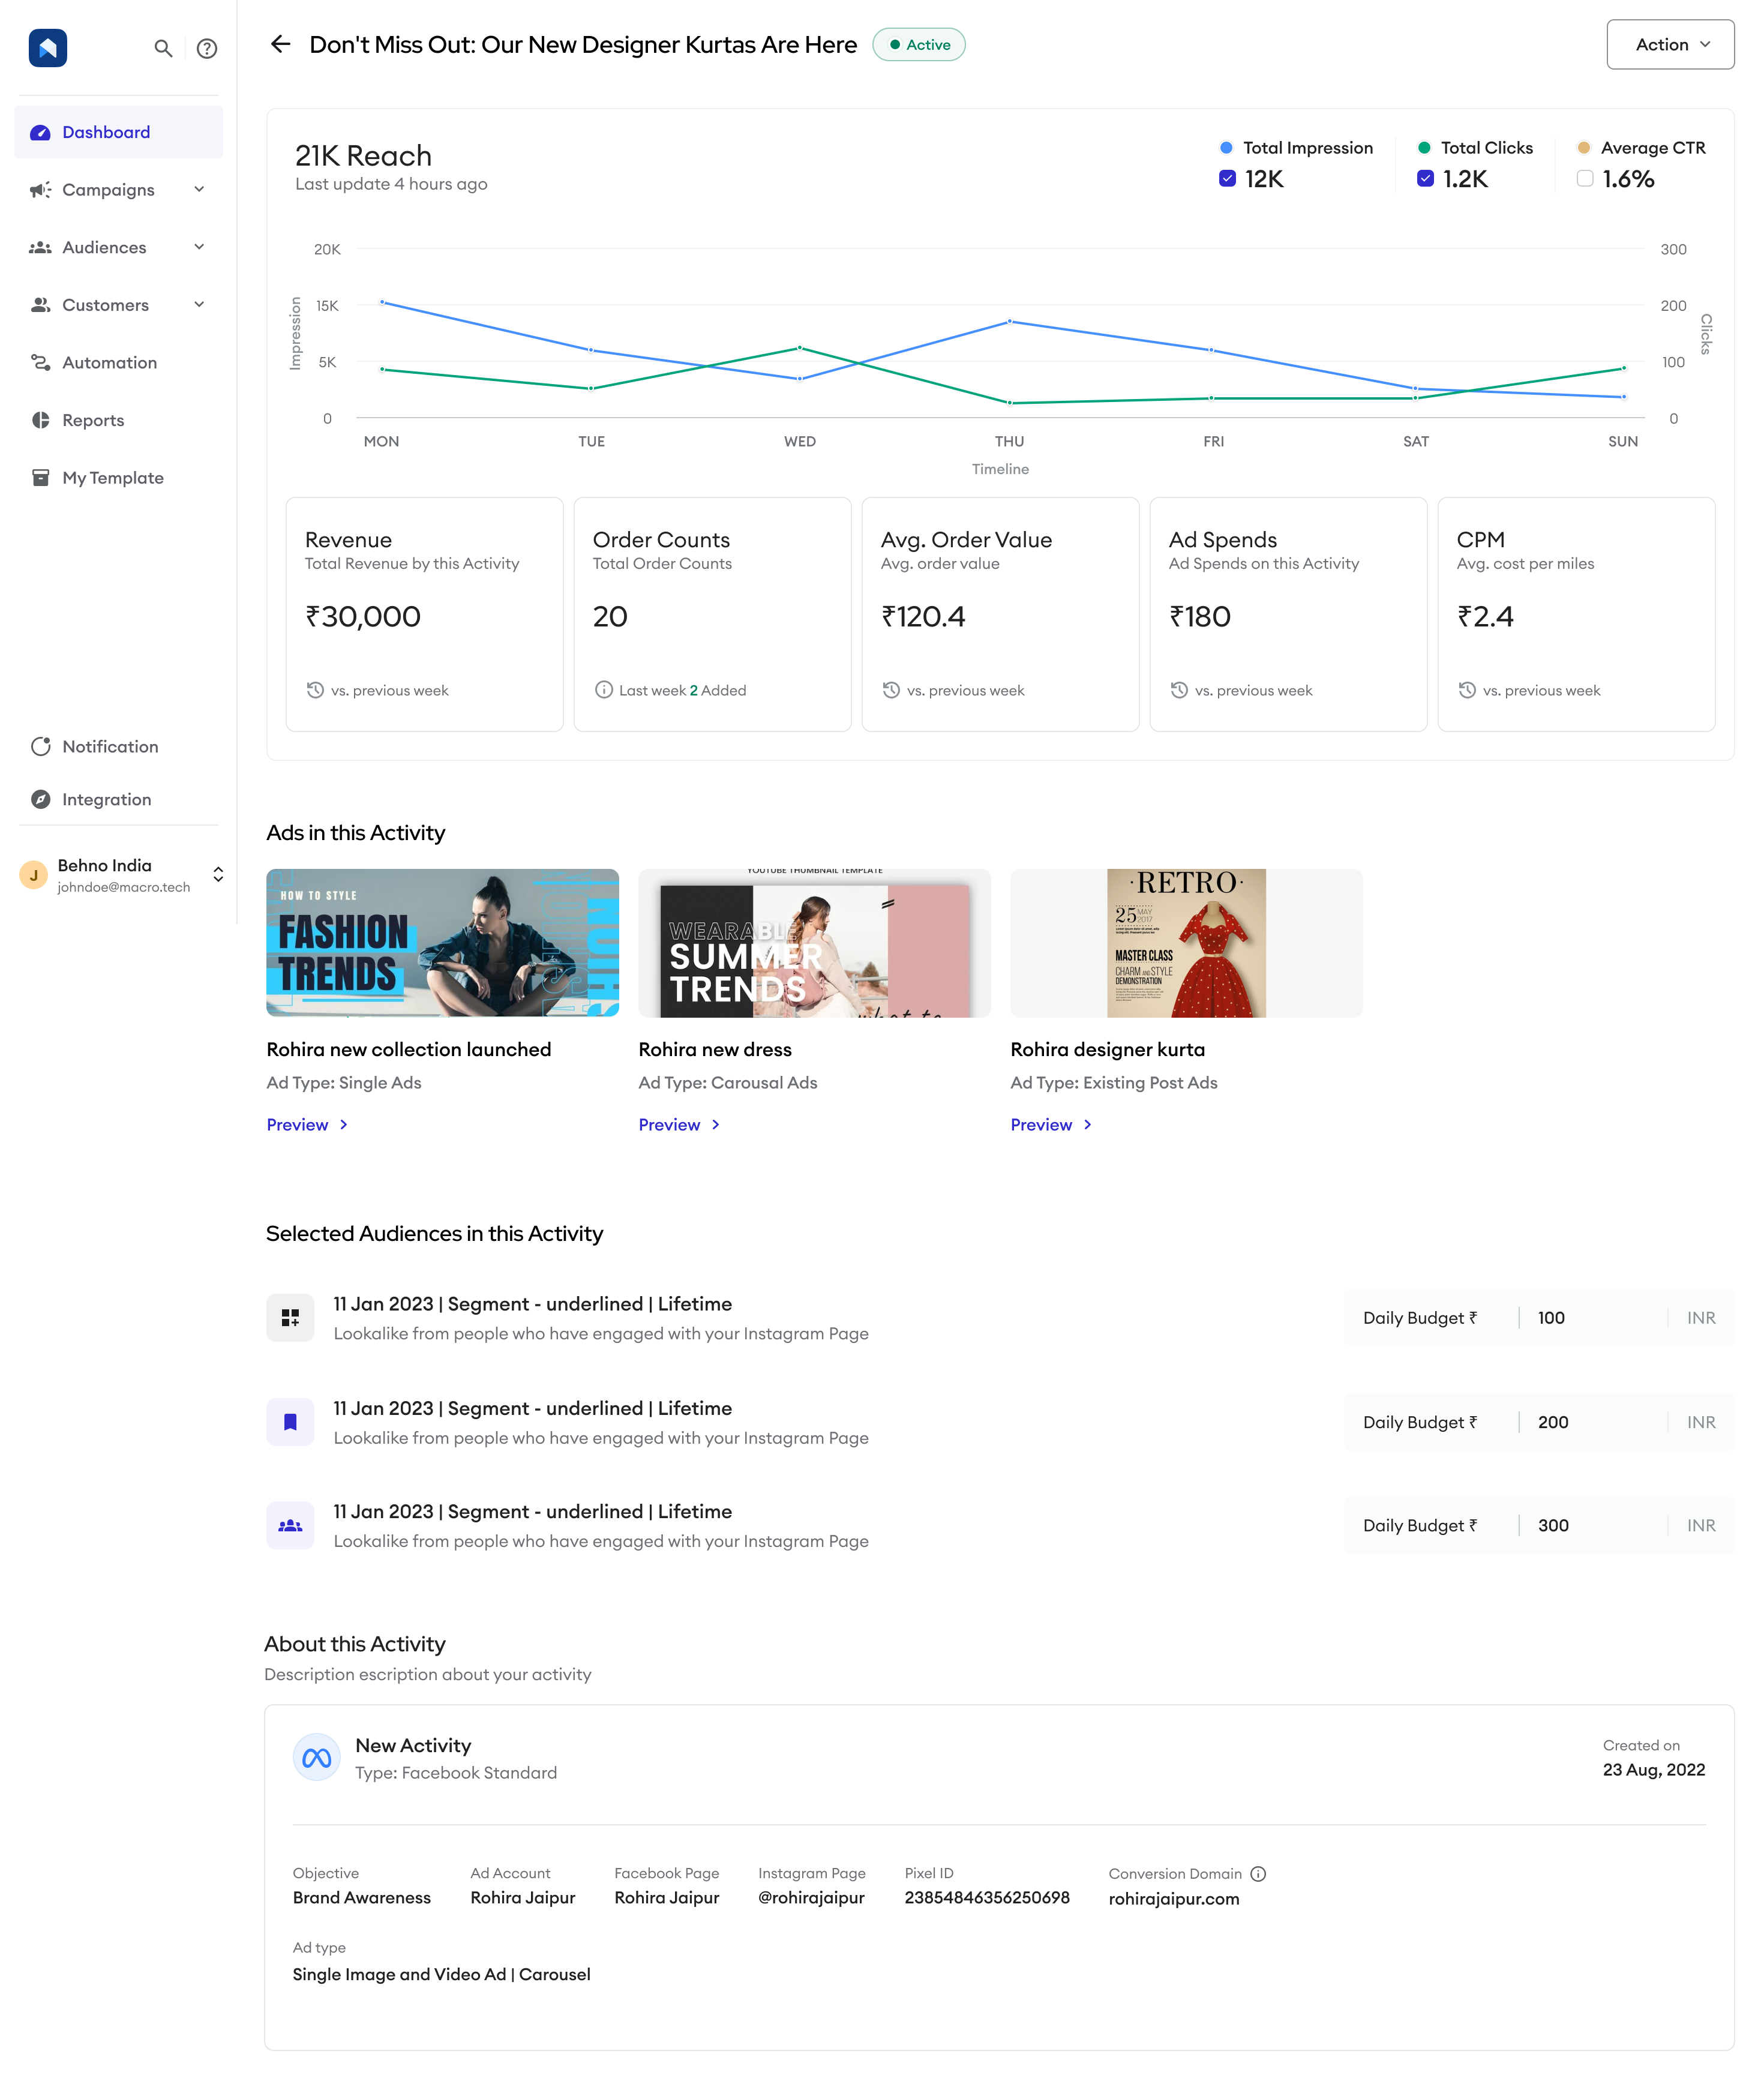The width and height of the screenshot is (1764, 2087).
Task: Click the rohirajaipur.com conversion domain
Action: pos(1174,1899)
